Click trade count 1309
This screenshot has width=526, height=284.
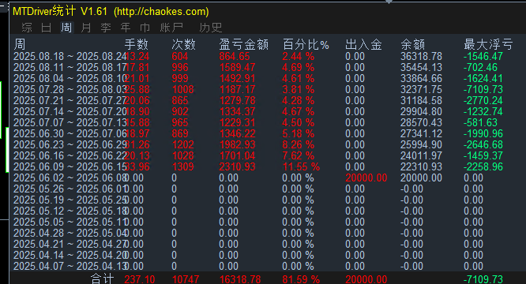tap(182, 166)
